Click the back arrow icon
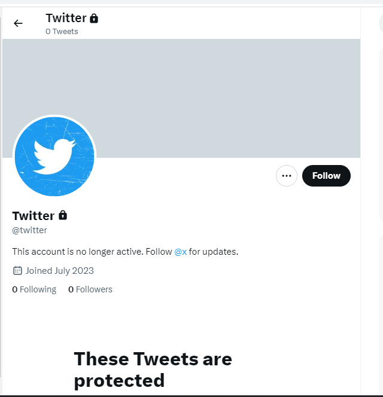Image resolution: width=383 pixels, height=397 pixels. [18, 23]
